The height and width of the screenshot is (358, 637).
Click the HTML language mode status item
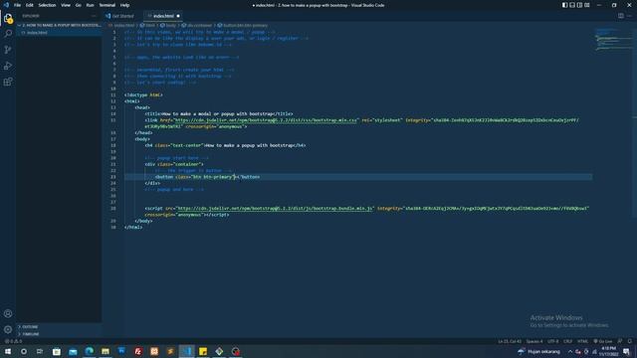pos(582,341)
